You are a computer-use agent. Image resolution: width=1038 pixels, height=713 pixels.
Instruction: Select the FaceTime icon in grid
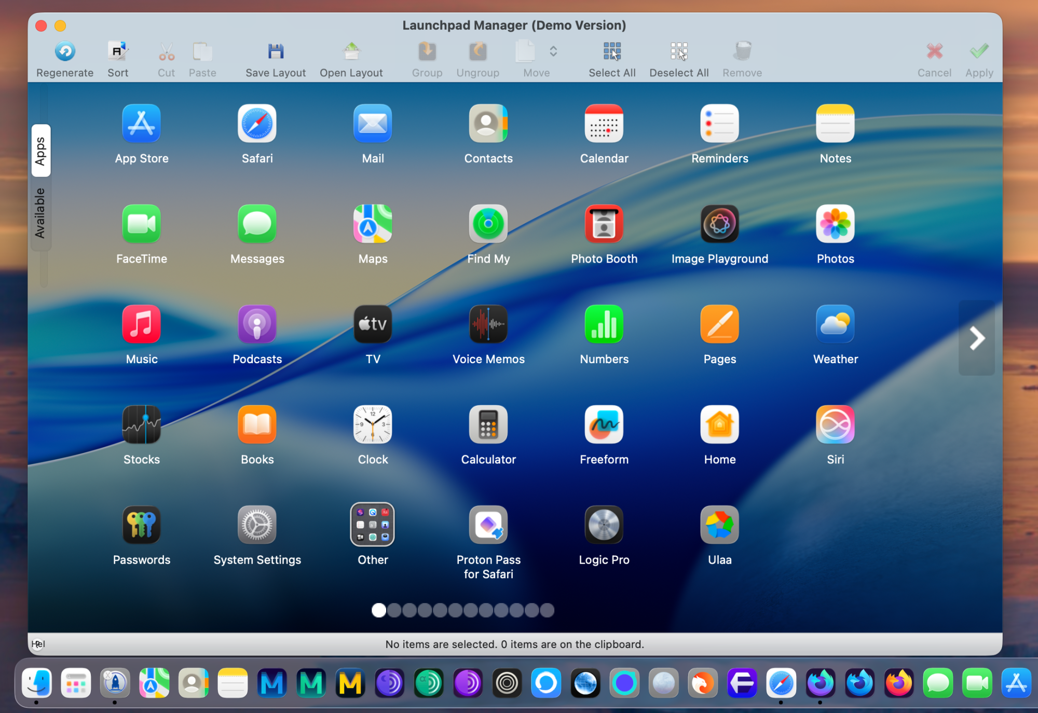point(141,224)
